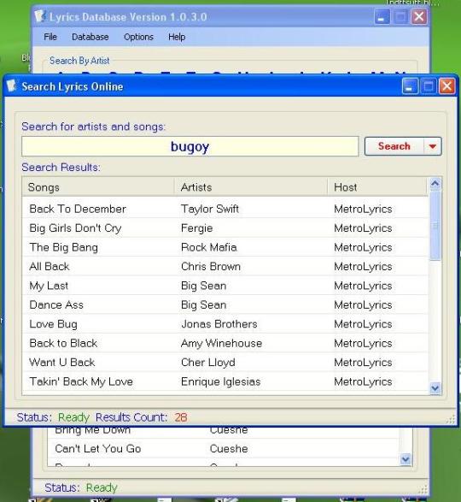Click Cueshe beside Can't Let You Go
This screenshot has height=502, width=461.
[229, 449]
